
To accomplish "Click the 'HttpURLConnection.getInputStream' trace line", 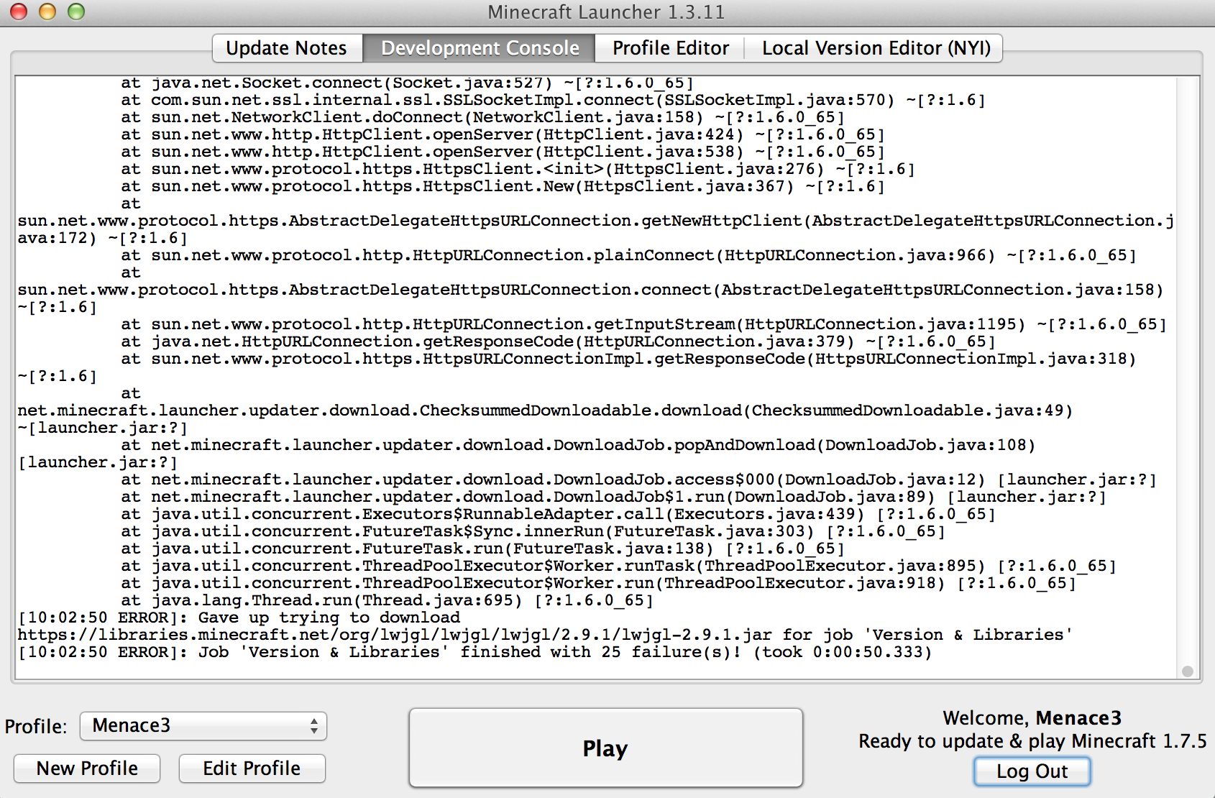I will pyautogui.click(x=643, y=324).
